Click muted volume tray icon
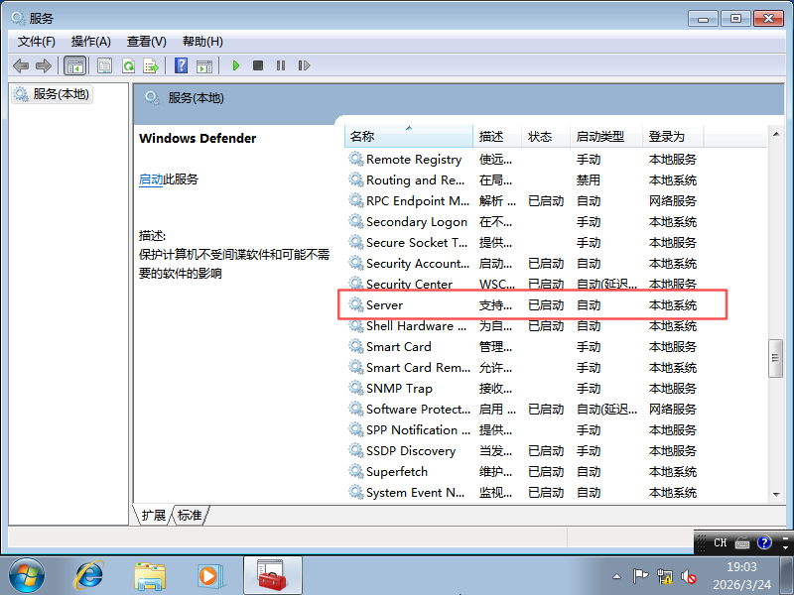The width and height of the screenshot is (794, 595). coord(688,576)
